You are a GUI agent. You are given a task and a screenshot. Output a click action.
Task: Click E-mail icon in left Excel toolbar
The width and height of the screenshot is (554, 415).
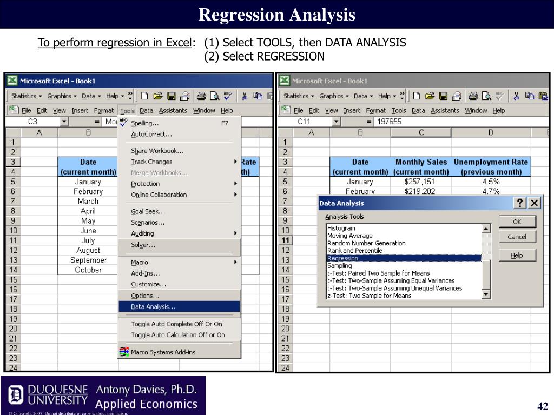click(x=185, y=96)
